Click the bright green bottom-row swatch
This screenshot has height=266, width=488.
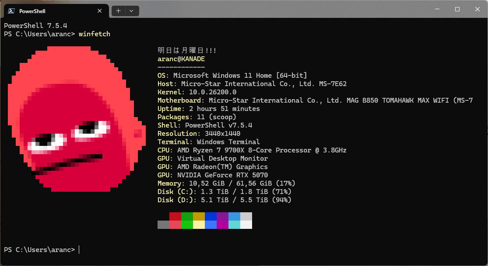point(187,225)
